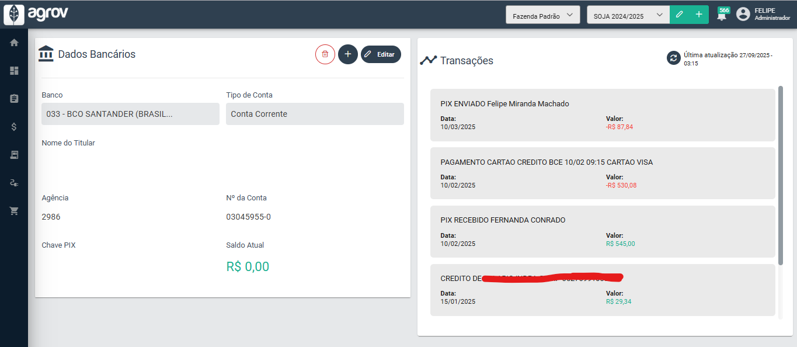Open the SOJA 2024/2025 harvest dropdown
This screenshot has height=347, width=797.
628,14
